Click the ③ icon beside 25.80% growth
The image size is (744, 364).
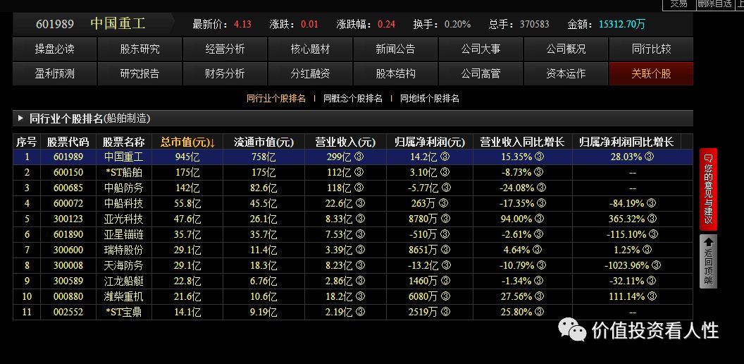540,312
